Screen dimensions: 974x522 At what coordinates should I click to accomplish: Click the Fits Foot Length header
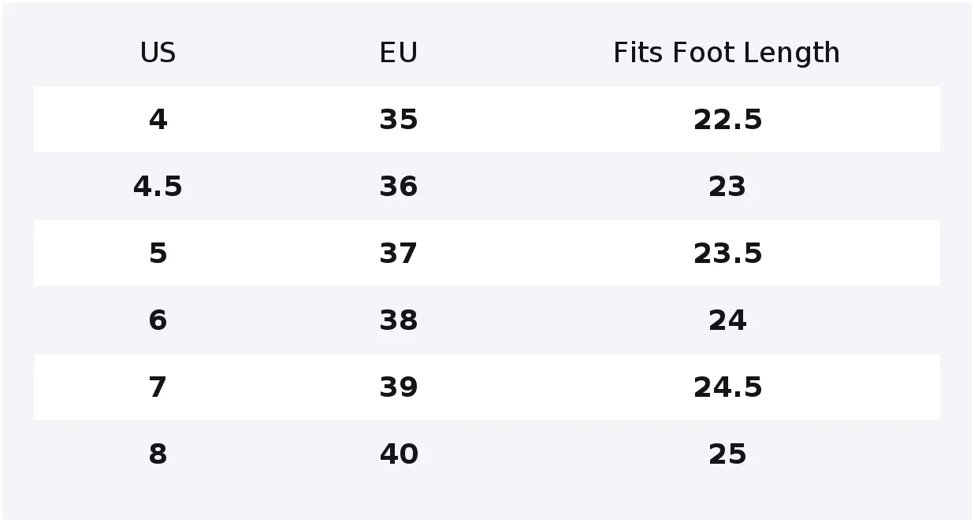[x=727, y=53]
